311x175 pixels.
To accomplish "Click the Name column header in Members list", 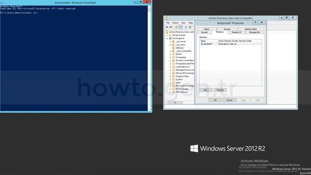I will click(208, 41).
